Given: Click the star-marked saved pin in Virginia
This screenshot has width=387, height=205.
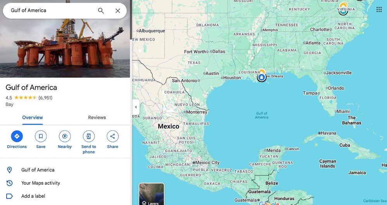Looking at the screenshot, I should tap(344, 8).
